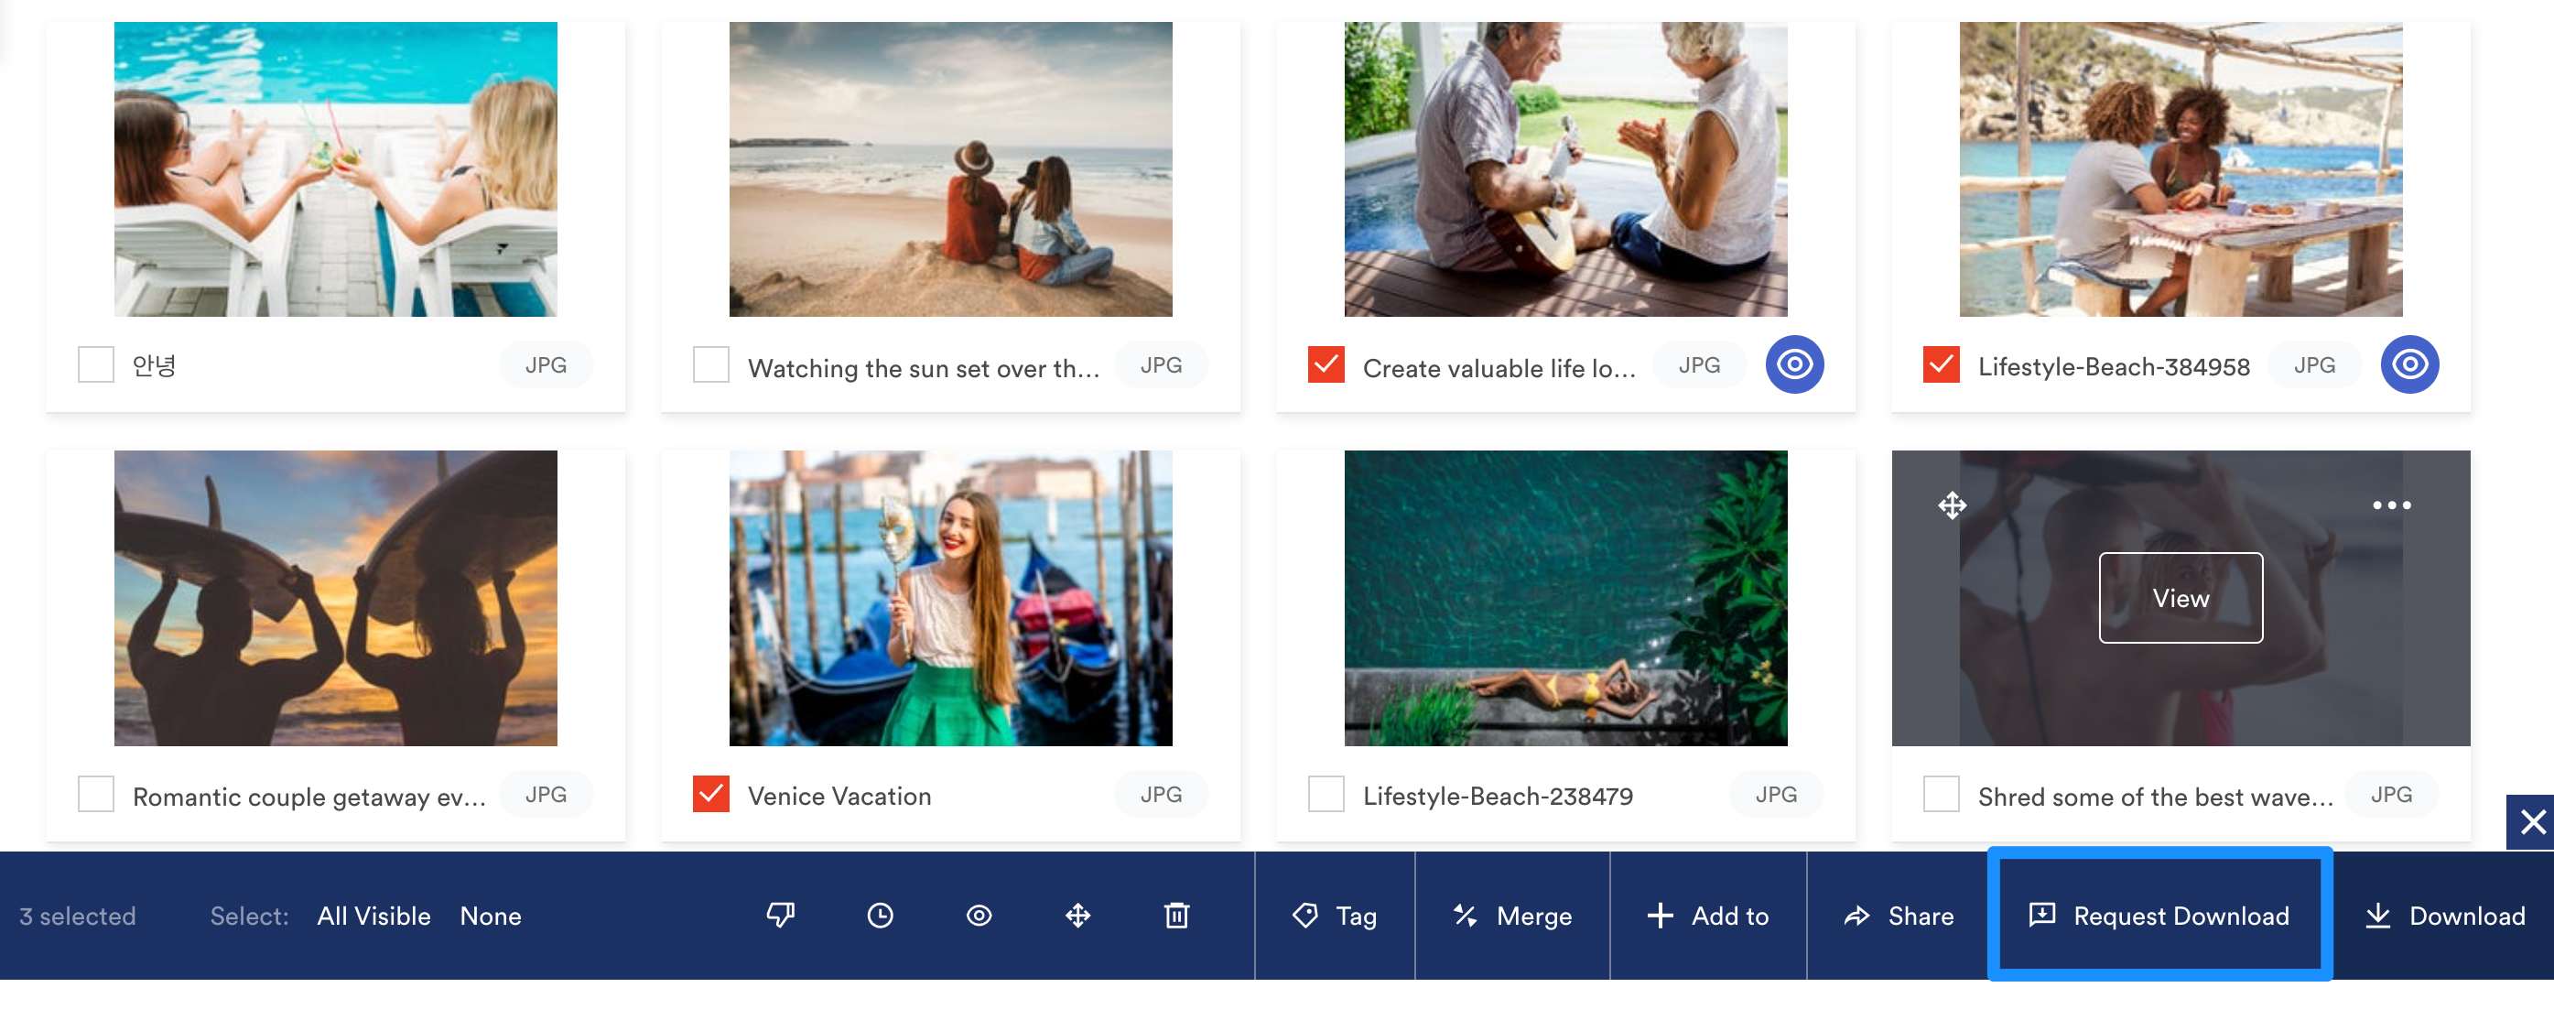
Task: Click the Create valuable life title
Action: click(x=1499, y=369)
